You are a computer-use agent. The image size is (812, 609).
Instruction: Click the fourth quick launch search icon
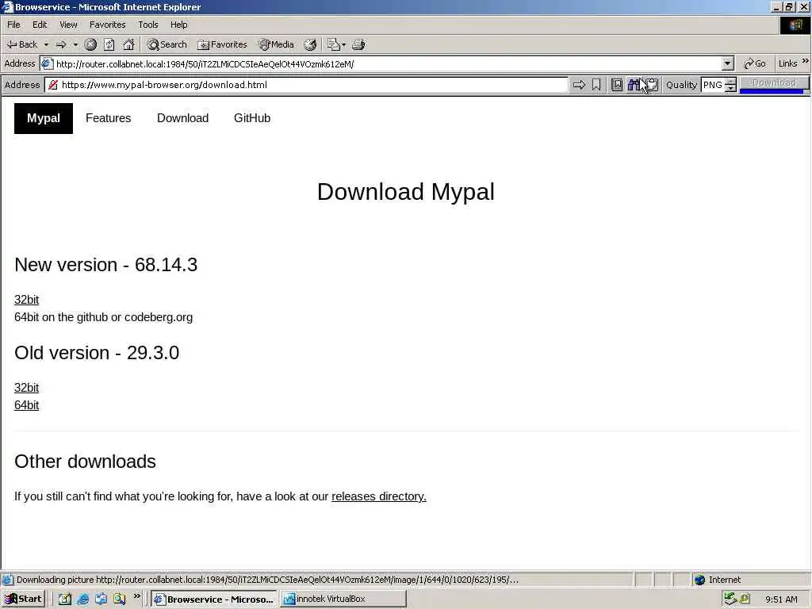[x=120, y=599]
